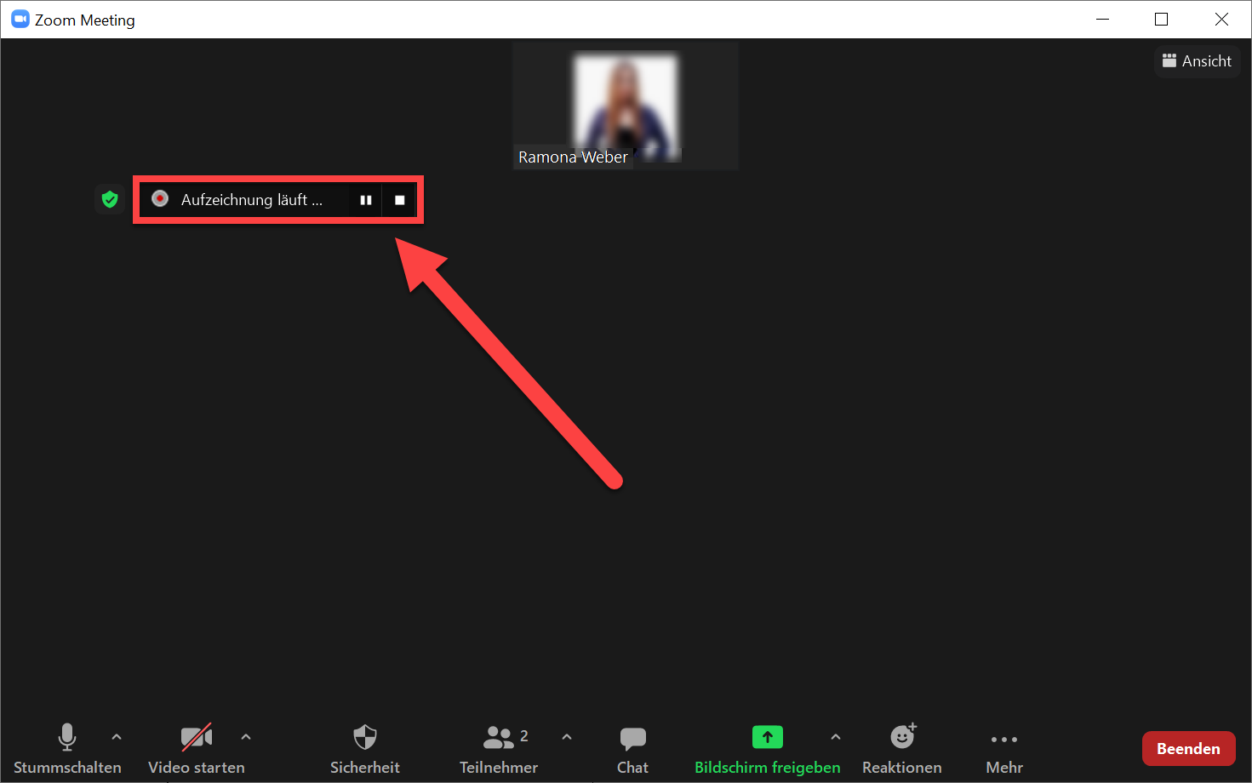Click the Aufzeichnung läuft status text

[252, 200]
